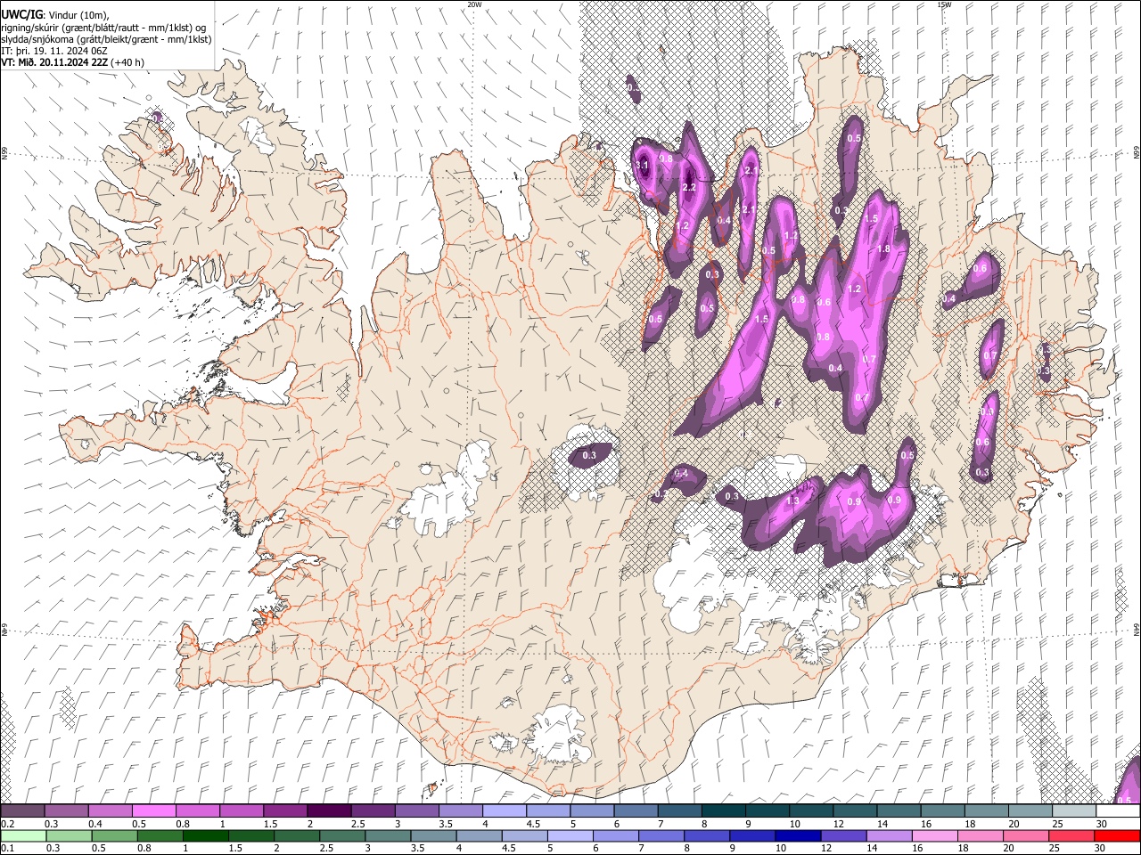Image resolution: width=1141 pixels, height=855 pixels.
Task: Click the pale green rain swatch above 0.1
Action: point(23,835)
